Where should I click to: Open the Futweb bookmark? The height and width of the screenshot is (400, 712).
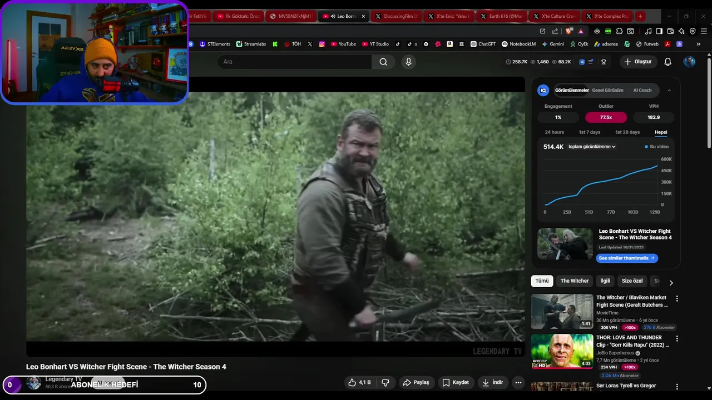647,44
